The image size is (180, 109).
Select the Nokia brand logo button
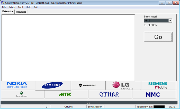(x=17, y=85)
